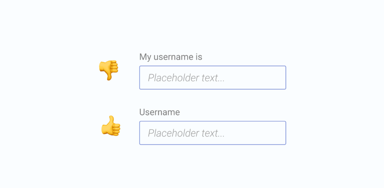
Task: Click "text..." inside the top input field
Action: click(213, 78)
